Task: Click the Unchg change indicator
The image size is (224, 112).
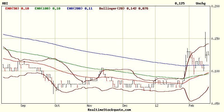Action: [x=201, y=3]
